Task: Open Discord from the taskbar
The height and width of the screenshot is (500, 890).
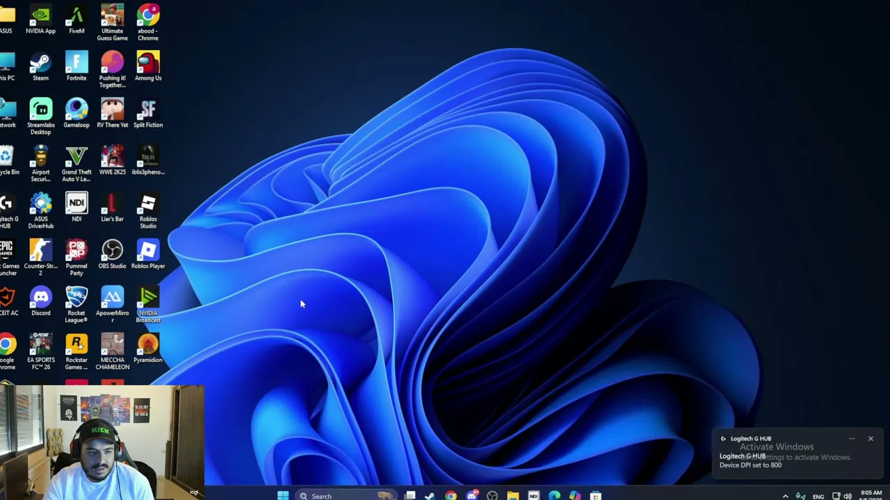Action: pos(472,495)
